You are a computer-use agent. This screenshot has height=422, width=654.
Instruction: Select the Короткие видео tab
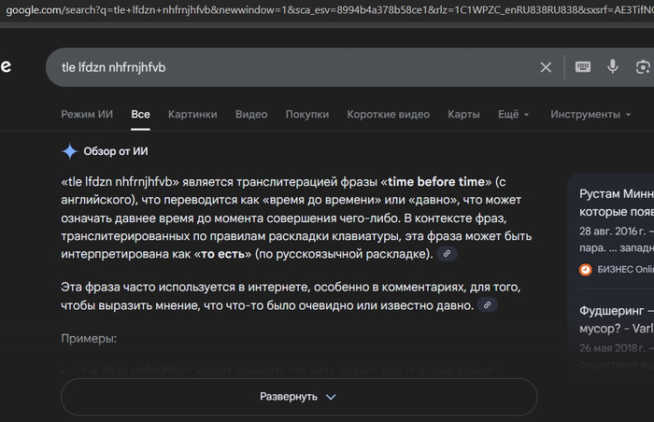click(388, 114)
